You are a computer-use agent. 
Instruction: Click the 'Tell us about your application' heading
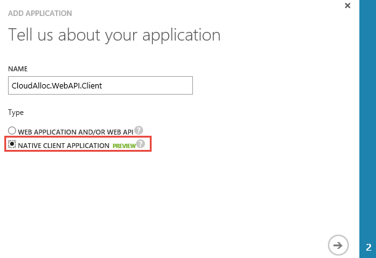coord(114,35)
